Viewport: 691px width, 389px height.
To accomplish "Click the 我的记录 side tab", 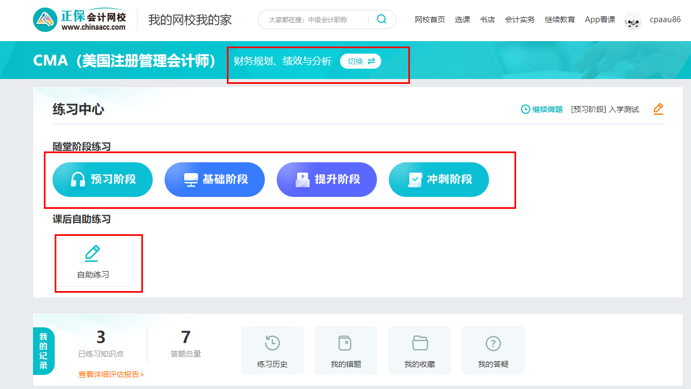I will point(43,351).
